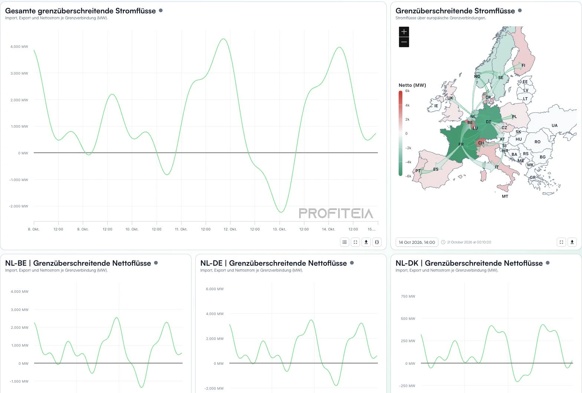Select Italy (IT) on the map
The image size is (582, 393).
pos(497,167)
